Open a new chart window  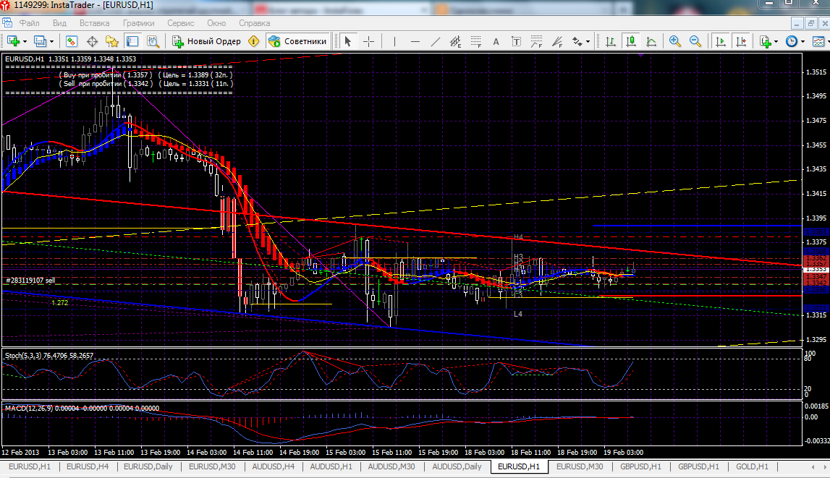(x=13, y=41)
